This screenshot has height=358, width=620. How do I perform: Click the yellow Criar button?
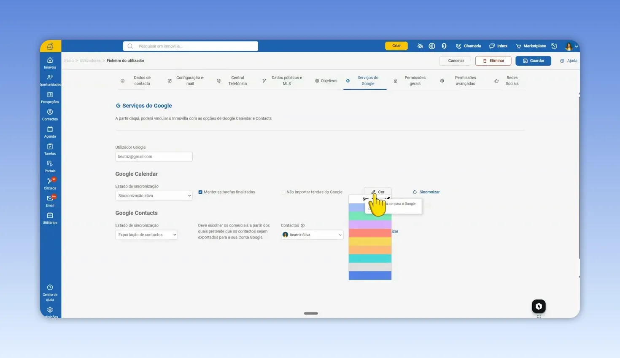[x=396, y=46]
